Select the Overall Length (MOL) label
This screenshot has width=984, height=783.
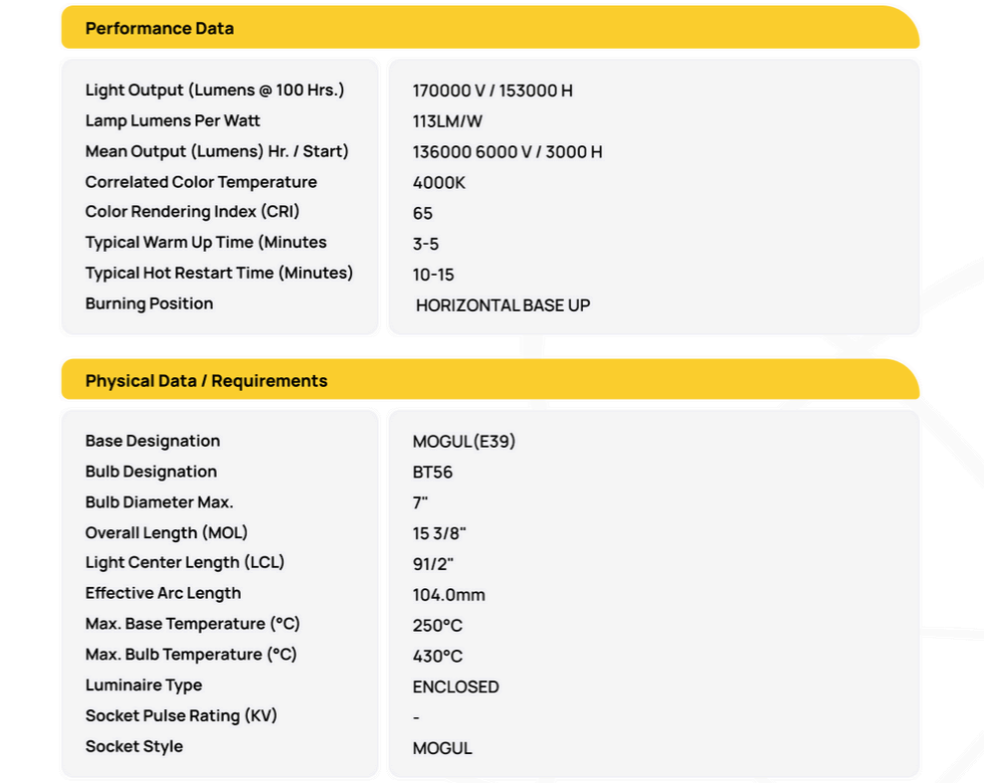tap(166, 532)
